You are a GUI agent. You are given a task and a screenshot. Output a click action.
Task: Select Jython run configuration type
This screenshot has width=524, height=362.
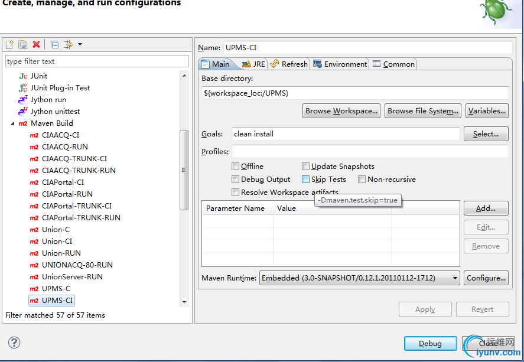pyautogui.click(x=42, y=100)
